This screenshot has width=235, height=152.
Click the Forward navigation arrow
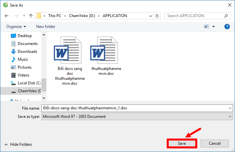16,16
